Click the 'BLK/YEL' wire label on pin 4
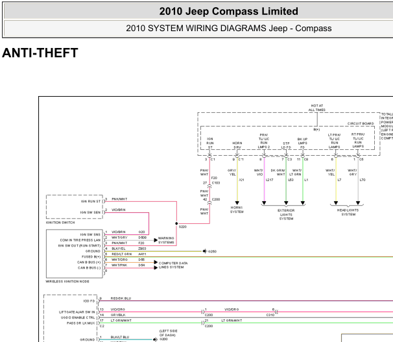Screen dimensions: 393x342 tap(119, 249)
